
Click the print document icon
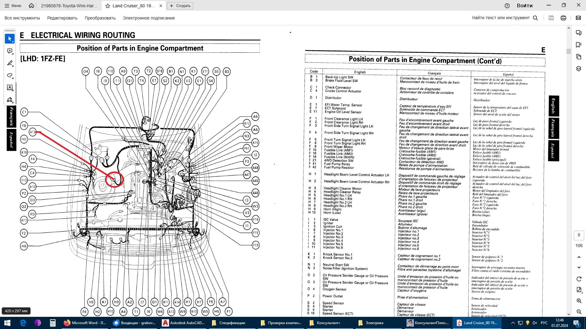pyautogui.click(x=563, y=18)
